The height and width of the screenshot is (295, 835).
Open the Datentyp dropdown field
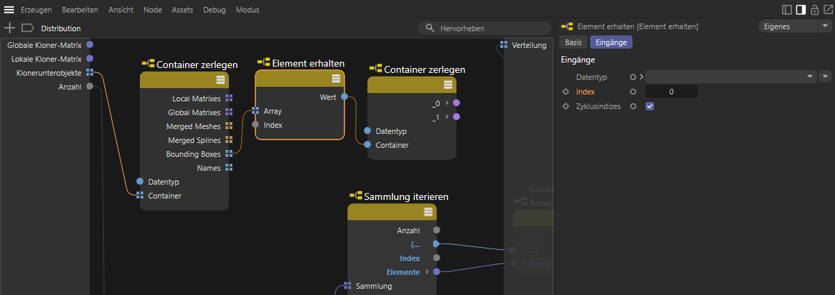[730, 76]
